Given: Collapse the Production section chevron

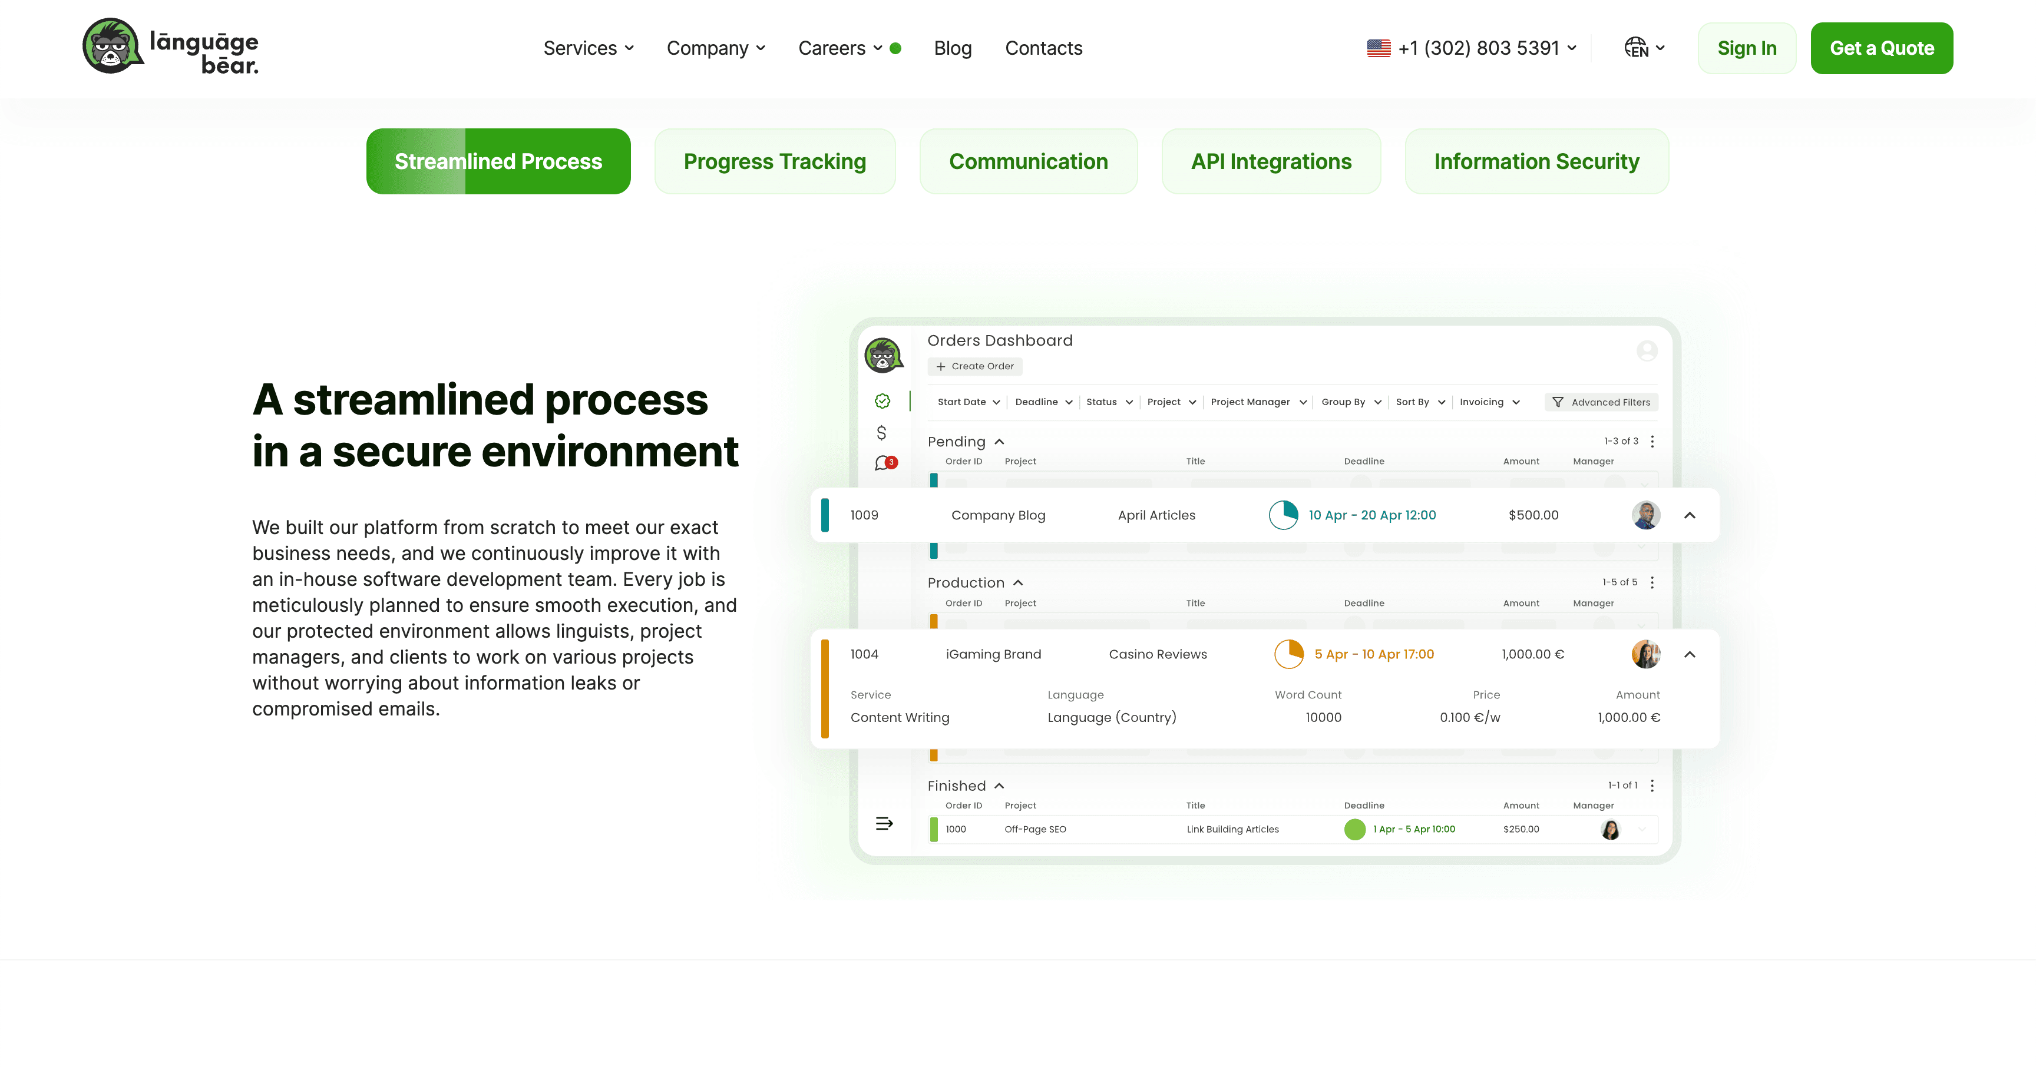Looking at the screenshot, I should pos(1018,583).
